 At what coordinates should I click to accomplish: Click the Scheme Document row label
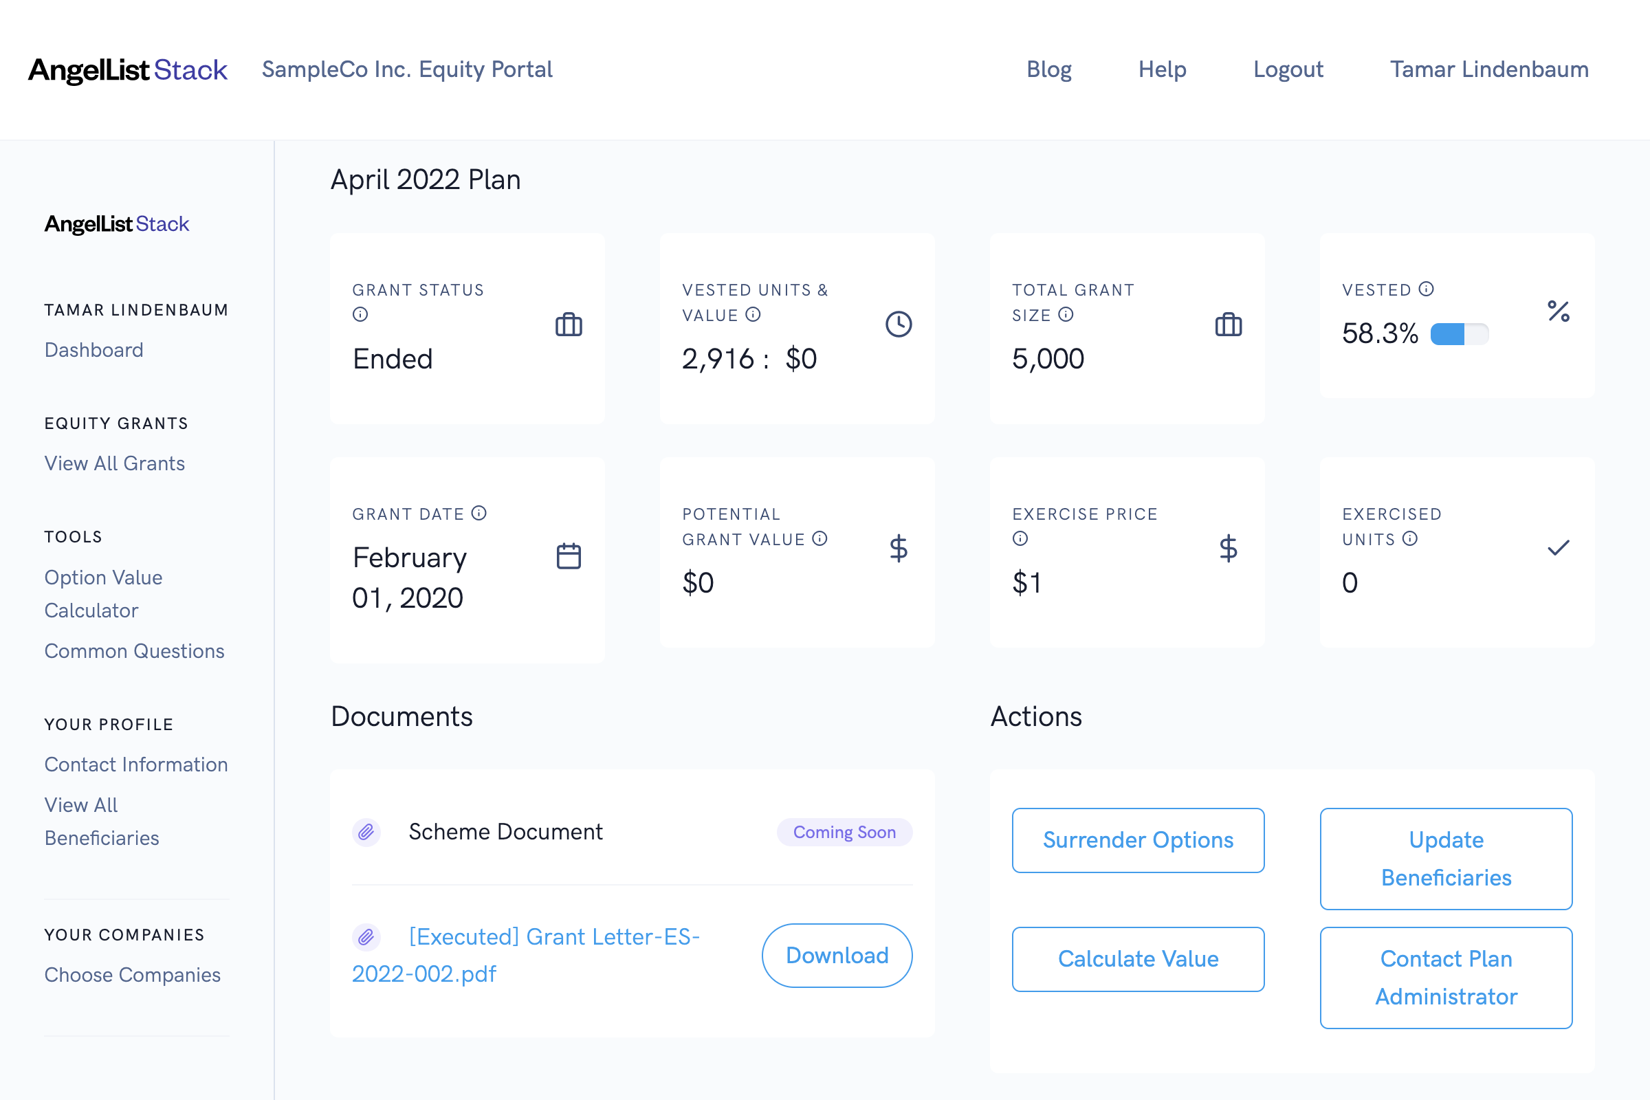point(505,832)
